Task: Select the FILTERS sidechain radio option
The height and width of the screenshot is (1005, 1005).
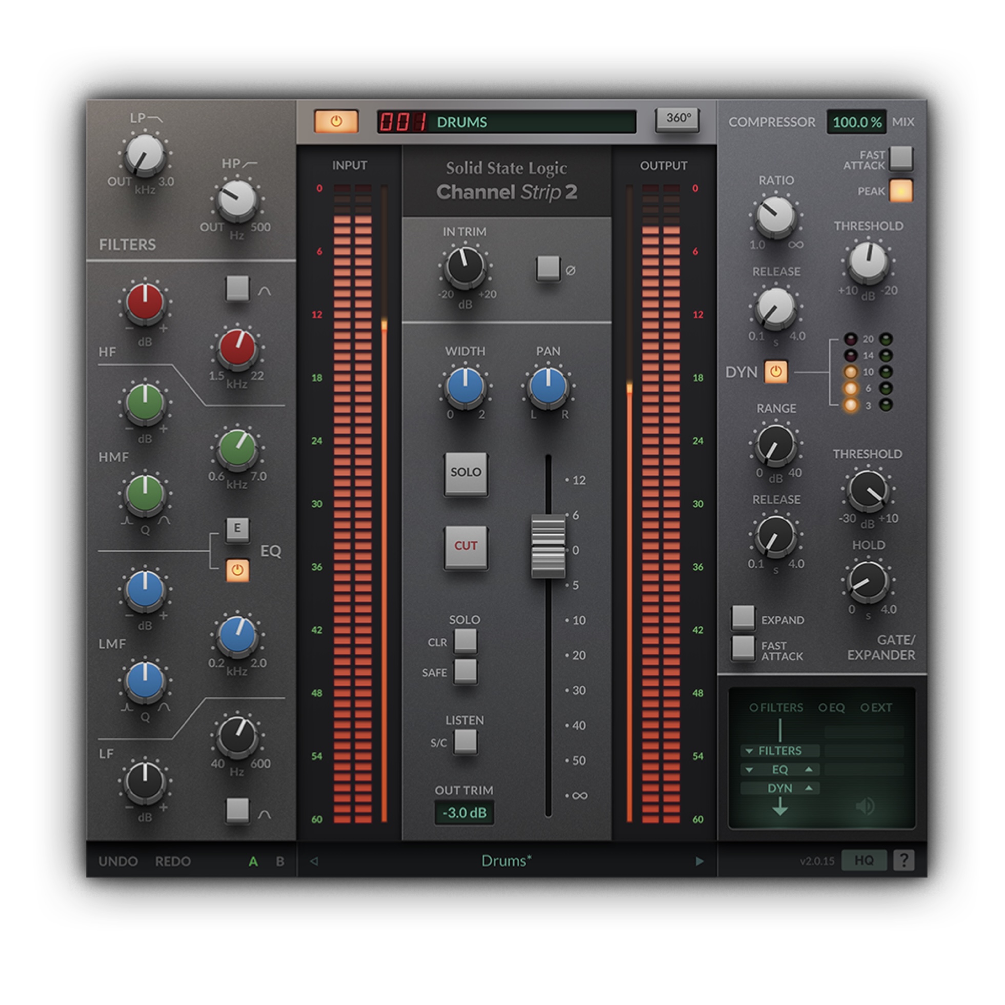Action: click(x=776, y=708)
